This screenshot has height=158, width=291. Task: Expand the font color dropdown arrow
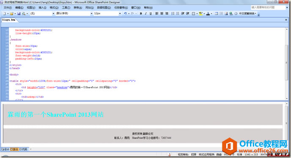[x=211, y=14]
